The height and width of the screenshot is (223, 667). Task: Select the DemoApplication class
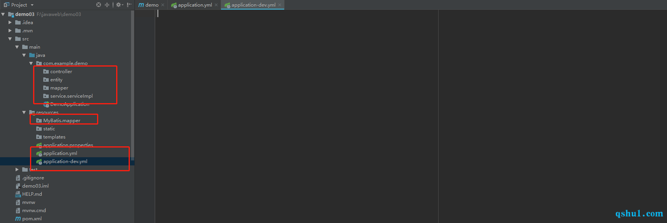pyautogui.click(x=70, y=104)
